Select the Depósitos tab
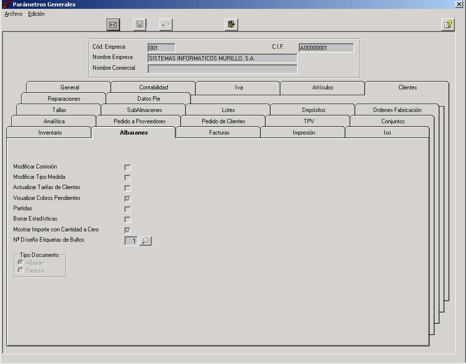This screenshot has width=466, height=364. [x=313, y=110]
